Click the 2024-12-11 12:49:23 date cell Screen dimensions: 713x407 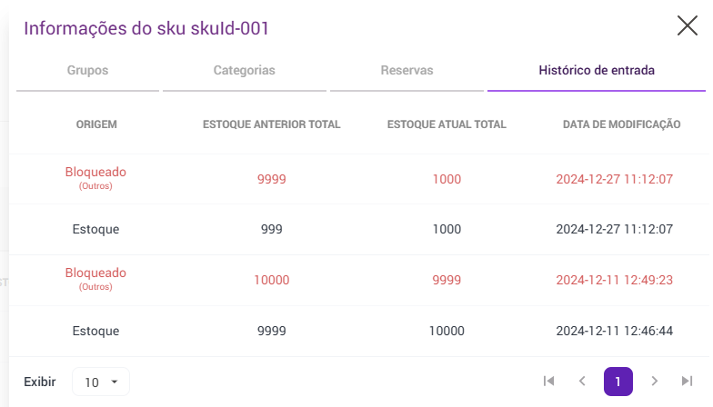[614, 280]
